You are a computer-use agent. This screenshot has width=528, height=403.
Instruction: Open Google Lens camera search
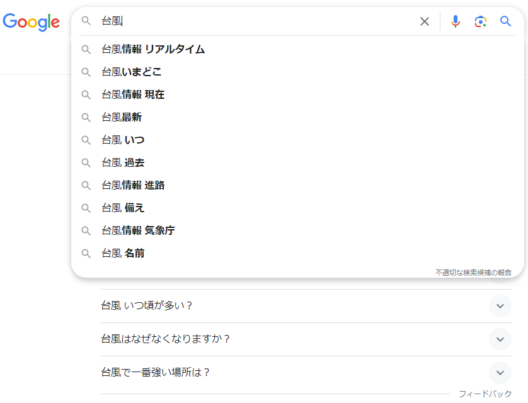pyautogui.click(x=480, y=21)
